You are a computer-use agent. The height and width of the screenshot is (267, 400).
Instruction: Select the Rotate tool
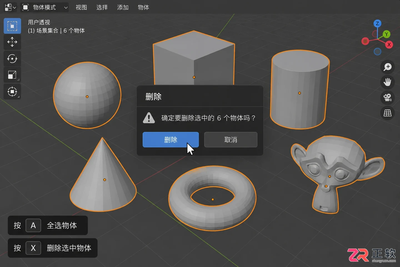12,58
